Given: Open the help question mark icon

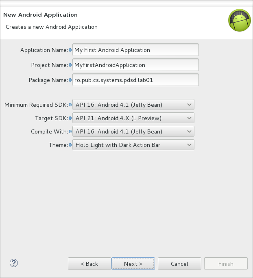Looking at the screenshot, I should coord(14,263).
